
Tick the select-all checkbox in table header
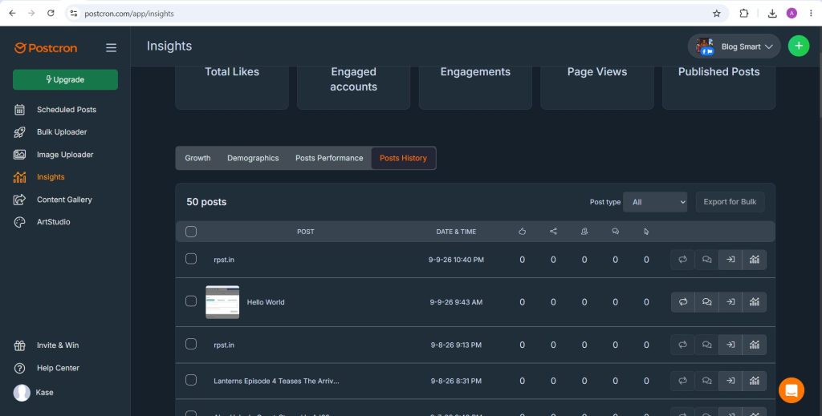[x=191, y=232]
